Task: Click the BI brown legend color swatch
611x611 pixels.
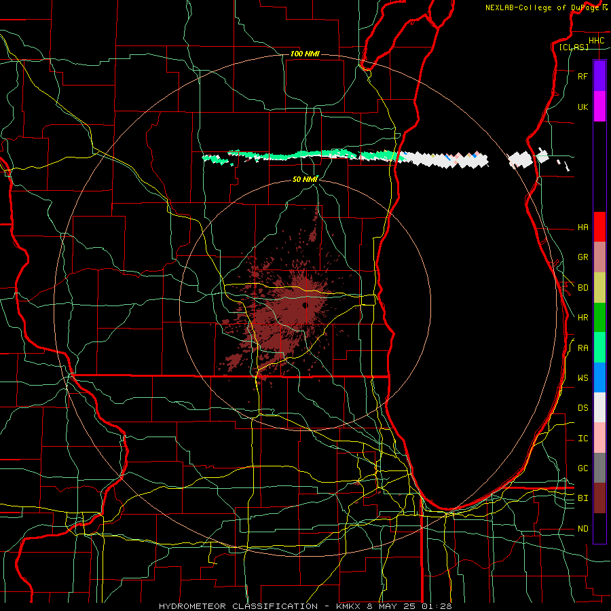Action: [x=599, y=498]
